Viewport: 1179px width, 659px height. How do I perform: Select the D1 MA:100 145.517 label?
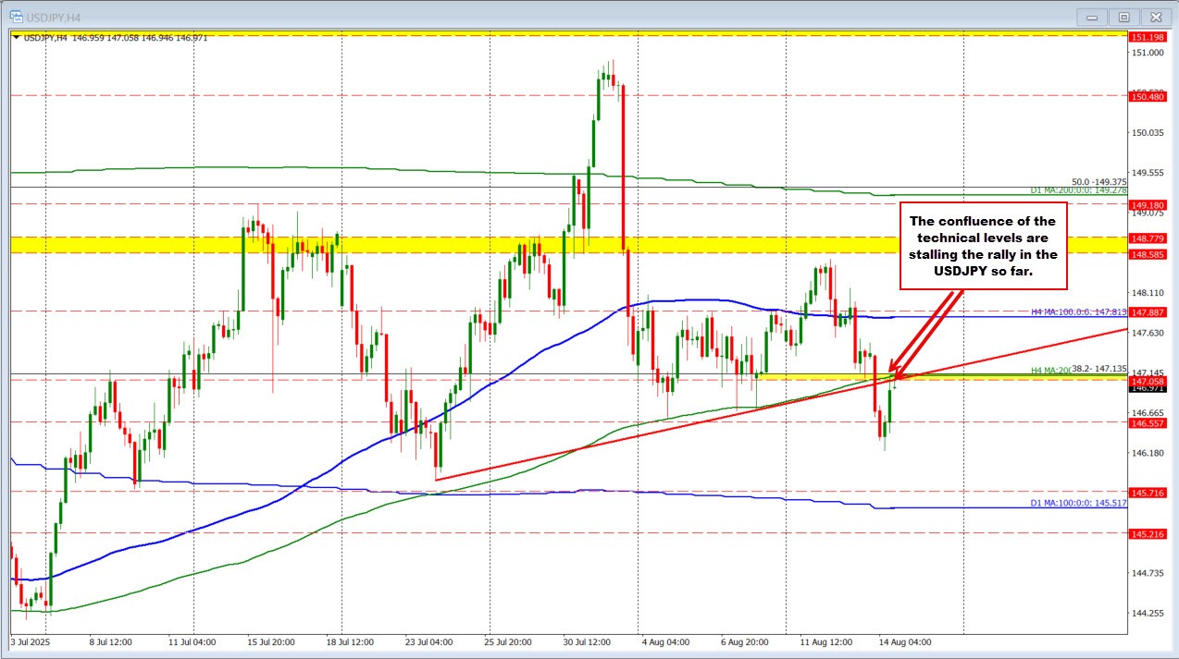pos(1078,504)
